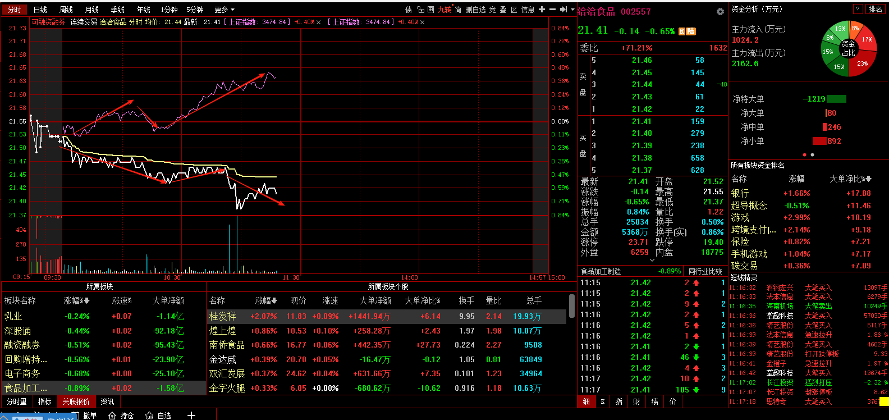Viewport: 889px width, 420px height.
Task: Switch to the 1分钟 chart tab
Action: [x=169, y=10]
